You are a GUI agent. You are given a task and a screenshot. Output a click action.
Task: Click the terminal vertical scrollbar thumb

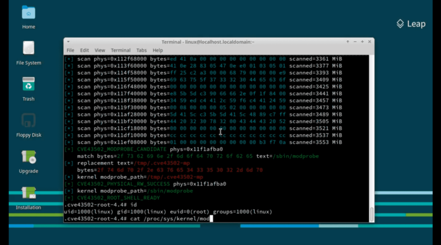tap(372, 214)
